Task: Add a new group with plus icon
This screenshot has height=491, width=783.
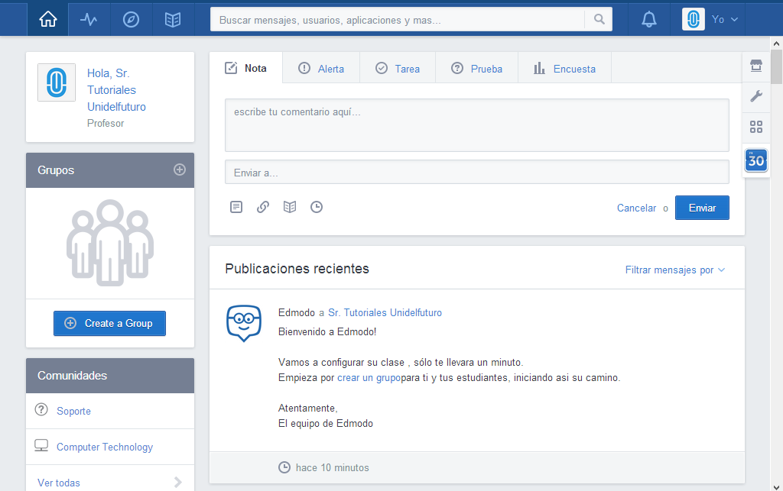Action: pyautogui.click(x=179, y=170)
